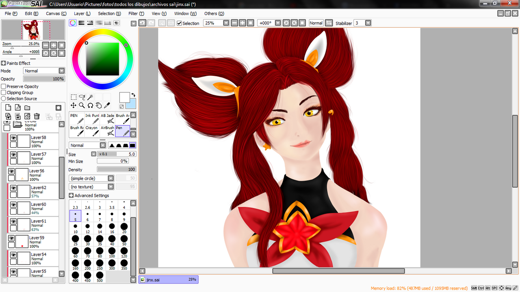Click the foreground white color swatch
The image size is (520, 292).
[x=124, y=97]
